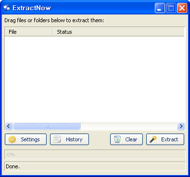Open the extraction History

coord(69,139)
